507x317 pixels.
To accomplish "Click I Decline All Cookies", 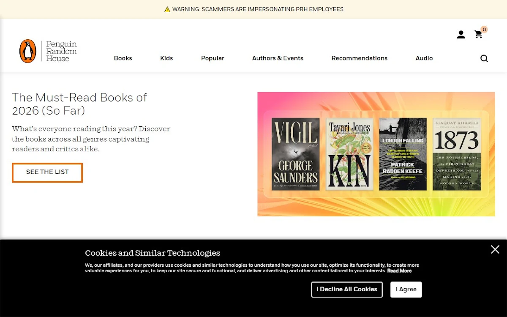I will point(347,290).
